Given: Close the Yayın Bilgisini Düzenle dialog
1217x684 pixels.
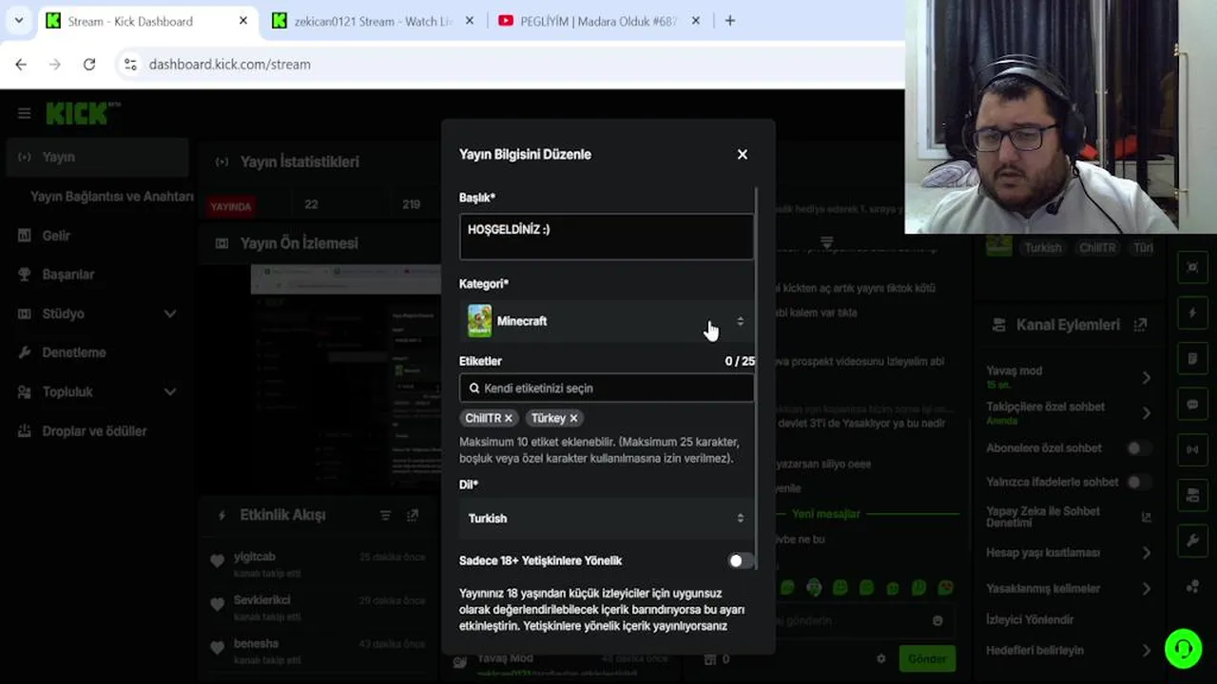Looking at the screenshot, I should (x=743, y=154).
